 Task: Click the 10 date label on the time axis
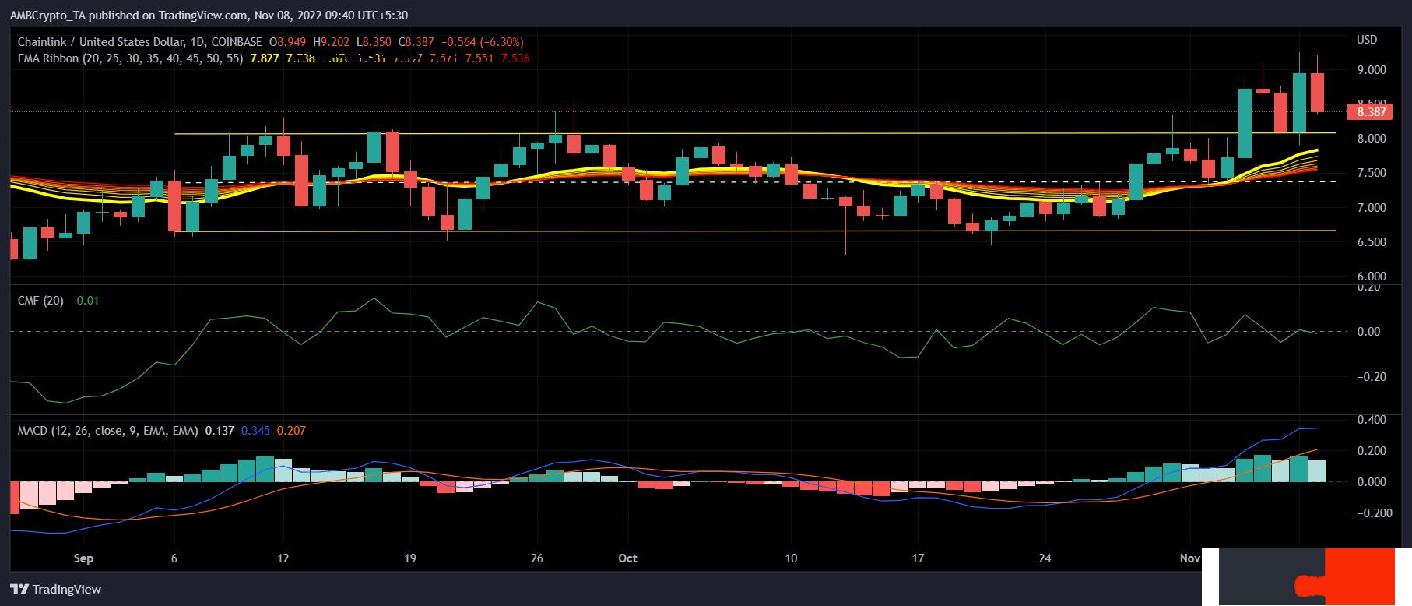click(791, 558)
